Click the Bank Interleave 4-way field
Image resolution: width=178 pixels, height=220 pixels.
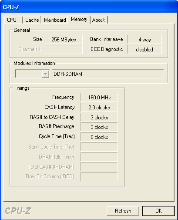pos(144,39)
